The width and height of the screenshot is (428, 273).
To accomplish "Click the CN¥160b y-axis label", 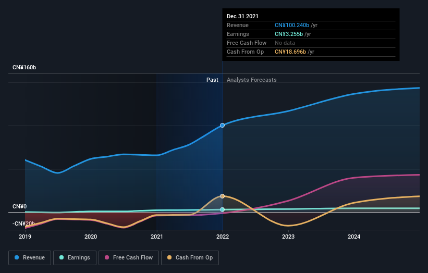I will click(x=25, y=67).
